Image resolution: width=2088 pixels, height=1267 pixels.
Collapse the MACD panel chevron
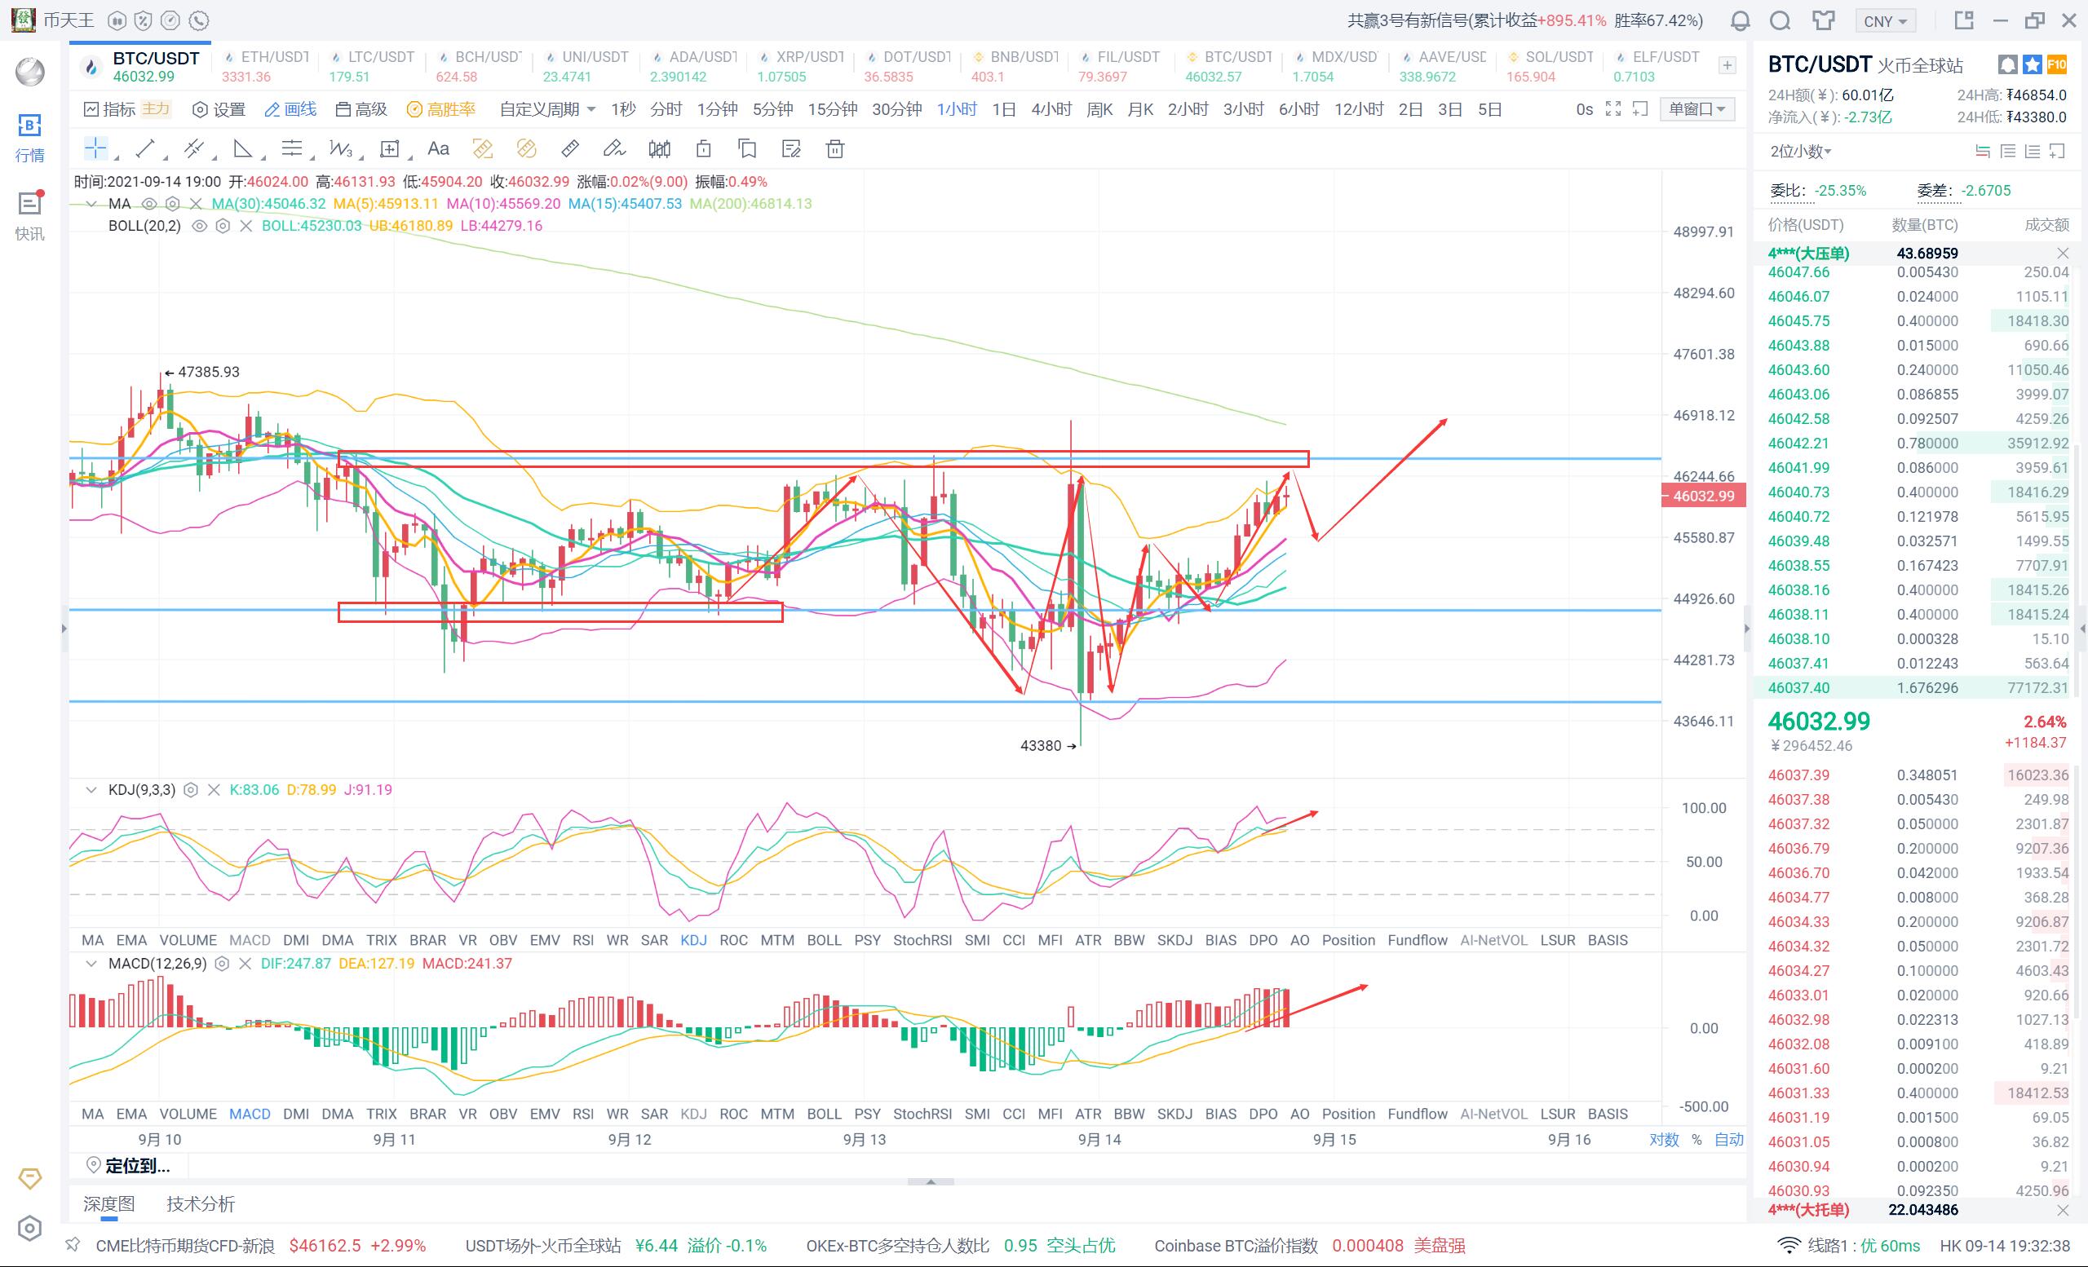91,964
